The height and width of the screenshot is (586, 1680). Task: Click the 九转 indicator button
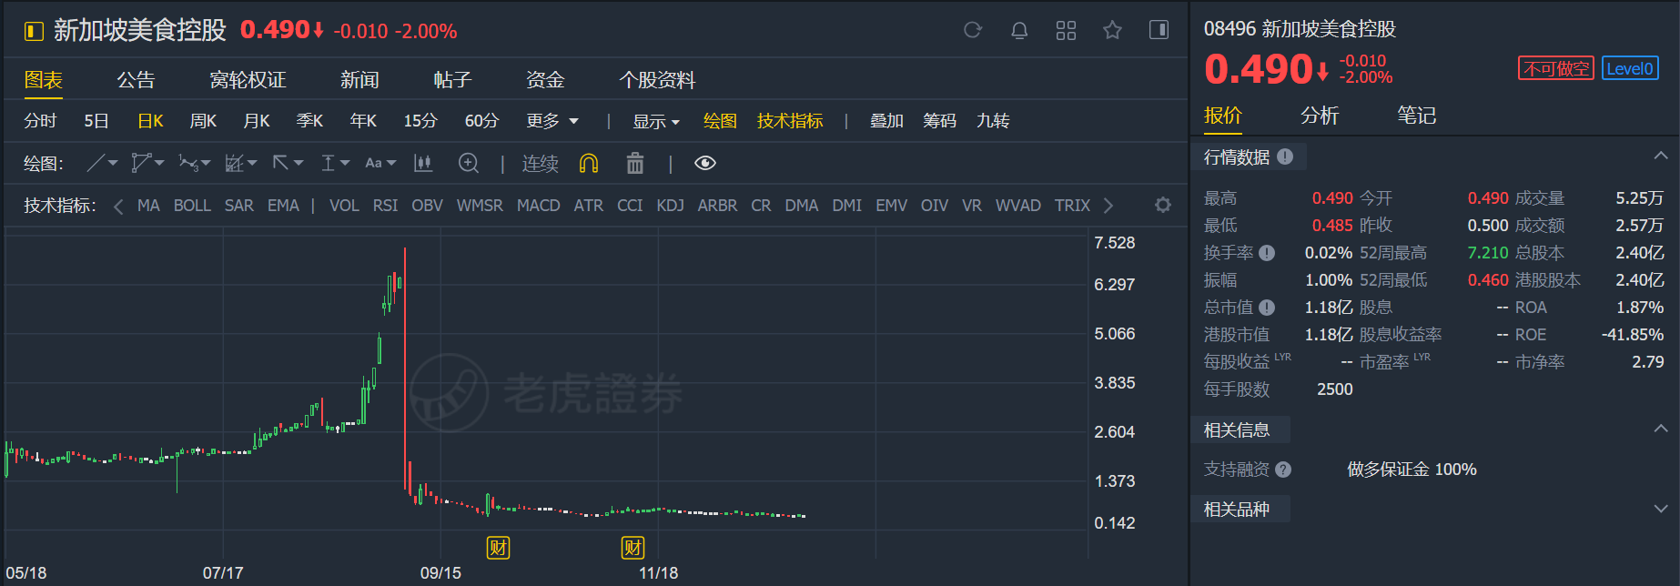tap(993, 121)
